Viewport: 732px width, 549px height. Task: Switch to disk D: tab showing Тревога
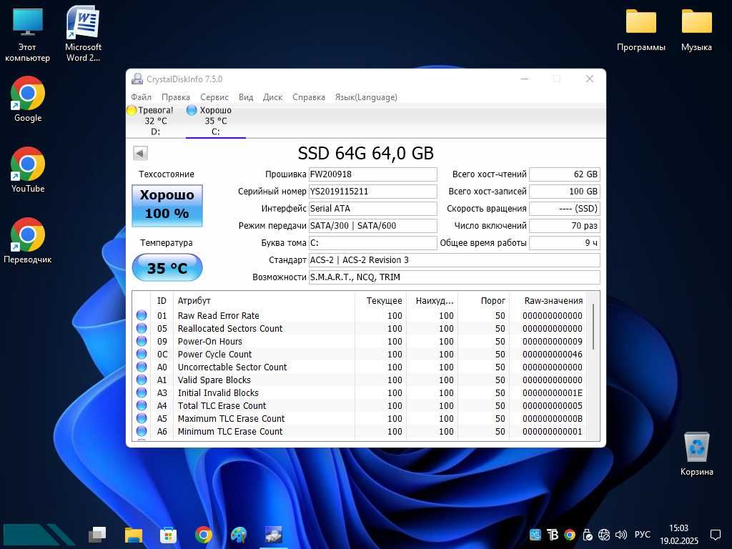pos(155,121)
